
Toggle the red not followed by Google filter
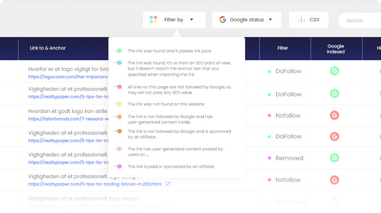(x=118, y=87)
